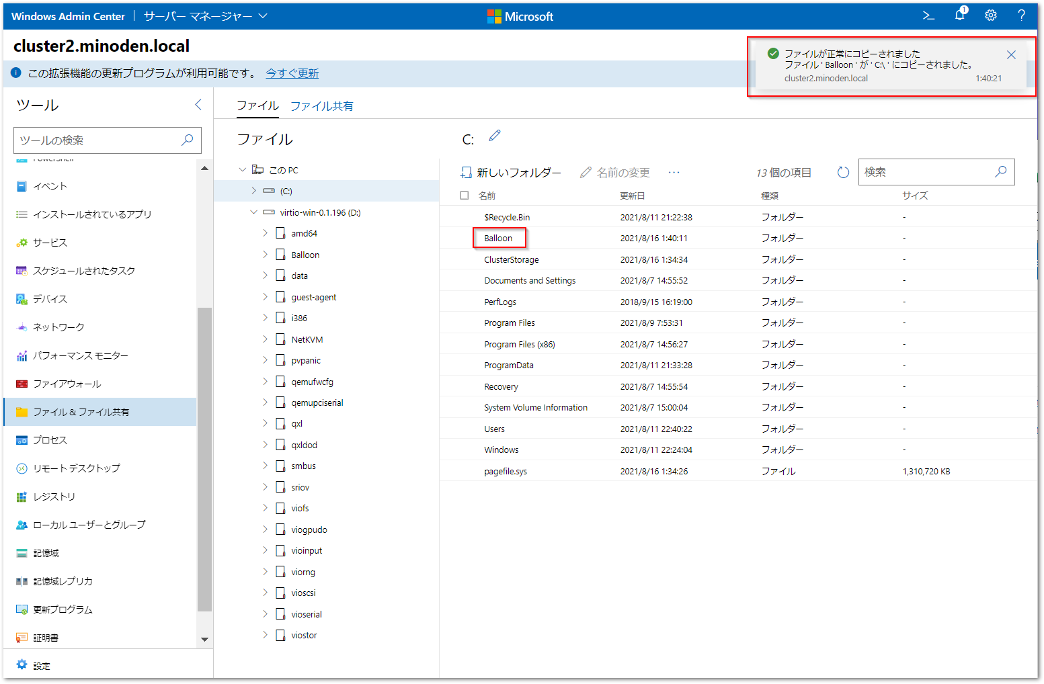Screen dimensions: 1044x684
Task: Expand the viostor folder node
Action: pos(265,635)
